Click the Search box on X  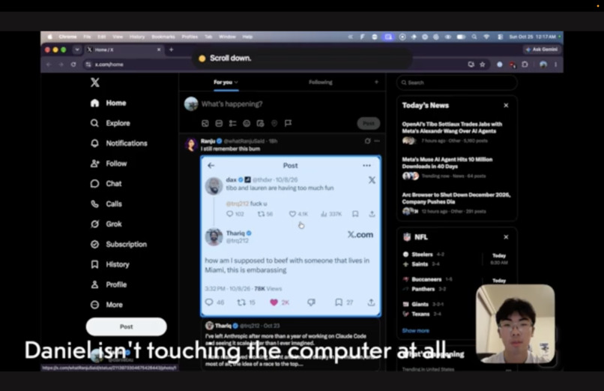pos(456,83)
